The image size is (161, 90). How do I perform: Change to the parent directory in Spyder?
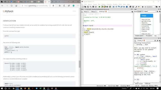159,7
